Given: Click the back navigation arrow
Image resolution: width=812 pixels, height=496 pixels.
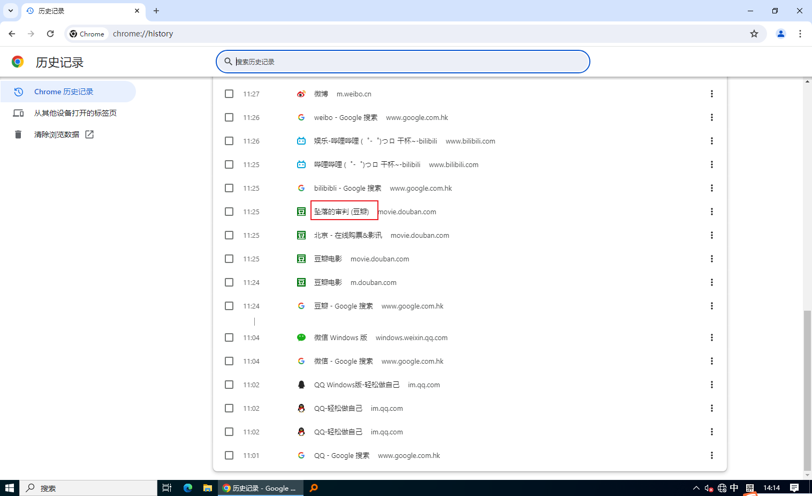Looking at the screenshot, I should (12, 34).
